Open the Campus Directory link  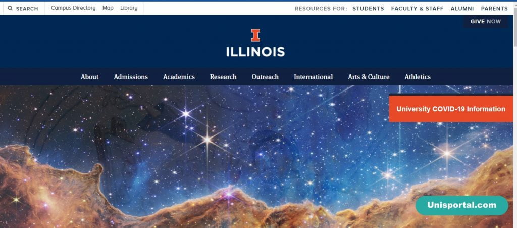pos(73,8)
